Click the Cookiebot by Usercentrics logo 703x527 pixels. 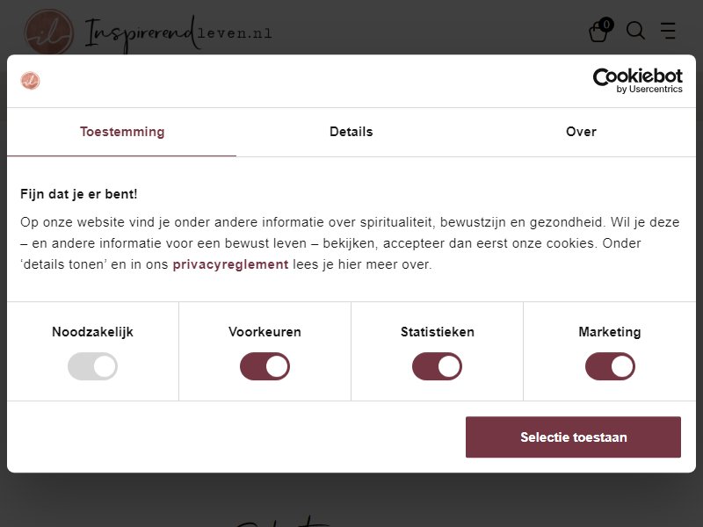638,81
